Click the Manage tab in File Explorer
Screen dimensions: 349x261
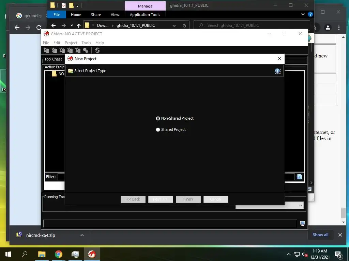click(x=145, y=6)
